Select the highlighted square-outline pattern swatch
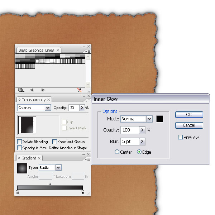This screenshot has height=215, width=215. 37,61
